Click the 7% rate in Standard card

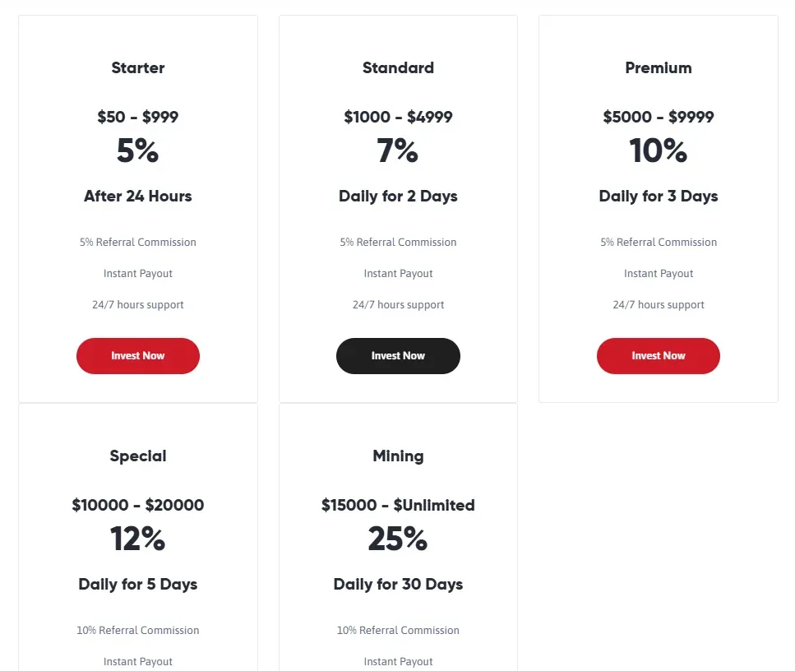tap(398, 151)
